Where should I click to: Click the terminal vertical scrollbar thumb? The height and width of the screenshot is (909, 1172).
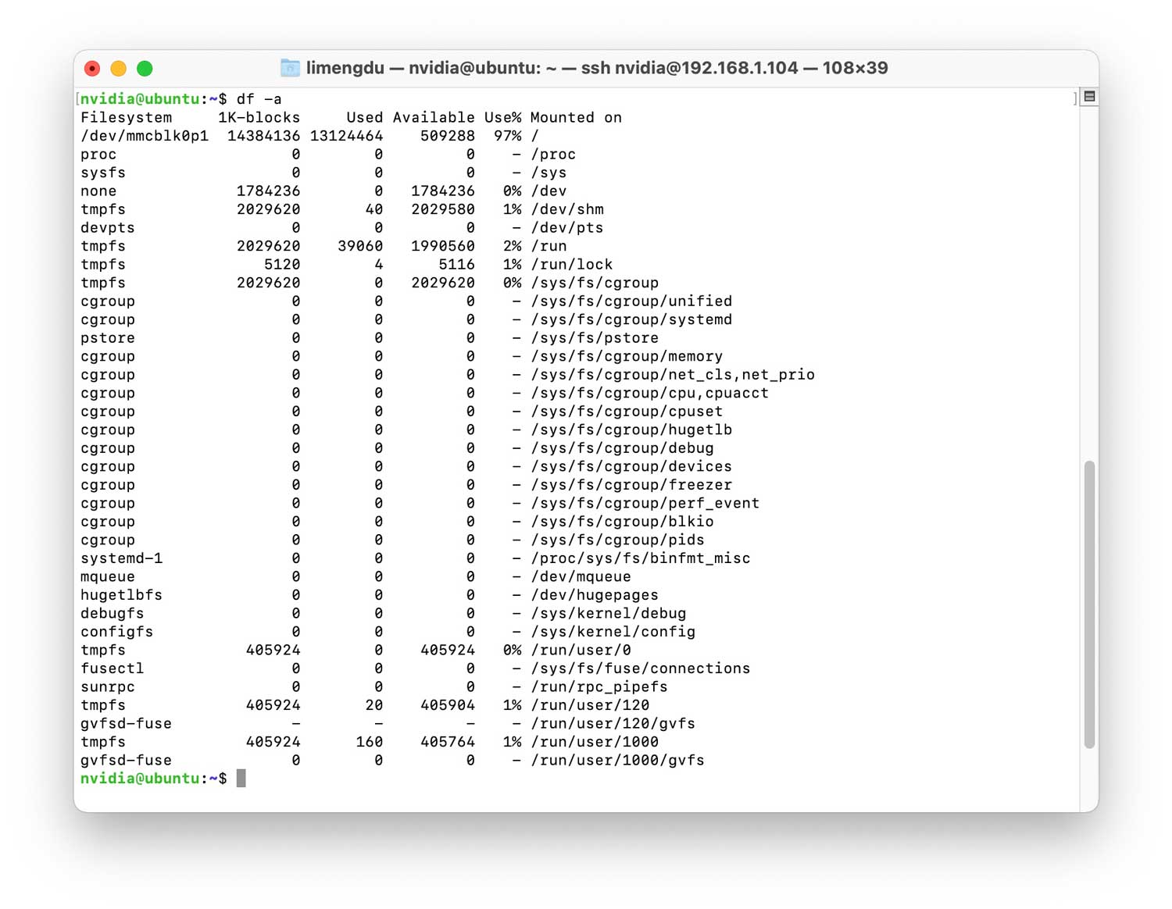tap(1089, 604)
